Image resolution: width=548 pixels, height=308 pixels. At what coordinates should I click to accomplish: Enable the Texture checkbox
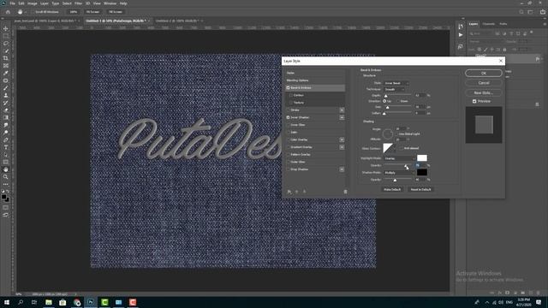pos(291,103)
